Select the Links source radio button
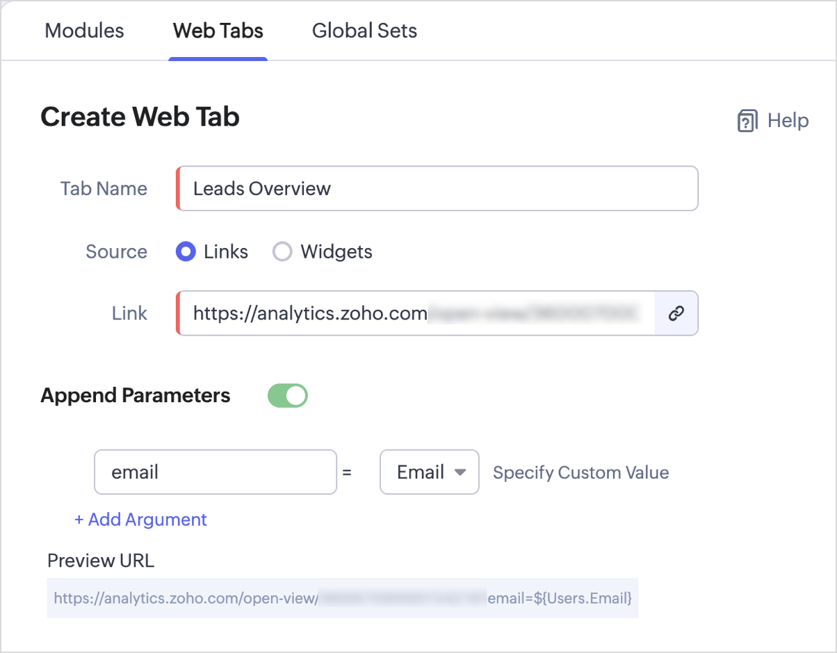This screenshot has width=837, height=653. coord(186,251)
